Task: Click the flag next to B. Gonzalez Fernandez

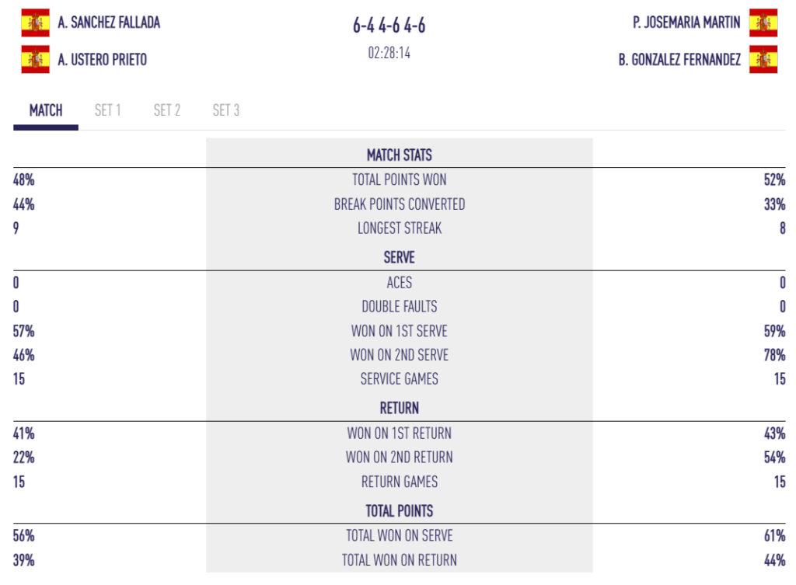Action: click(x=763, y=59)
